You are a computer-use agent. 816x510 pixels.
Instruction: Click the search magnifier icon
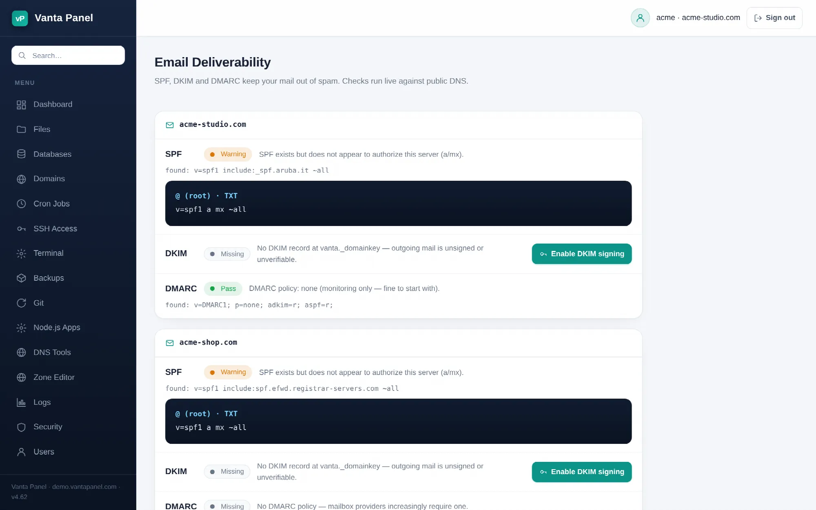tap(22, 55)
